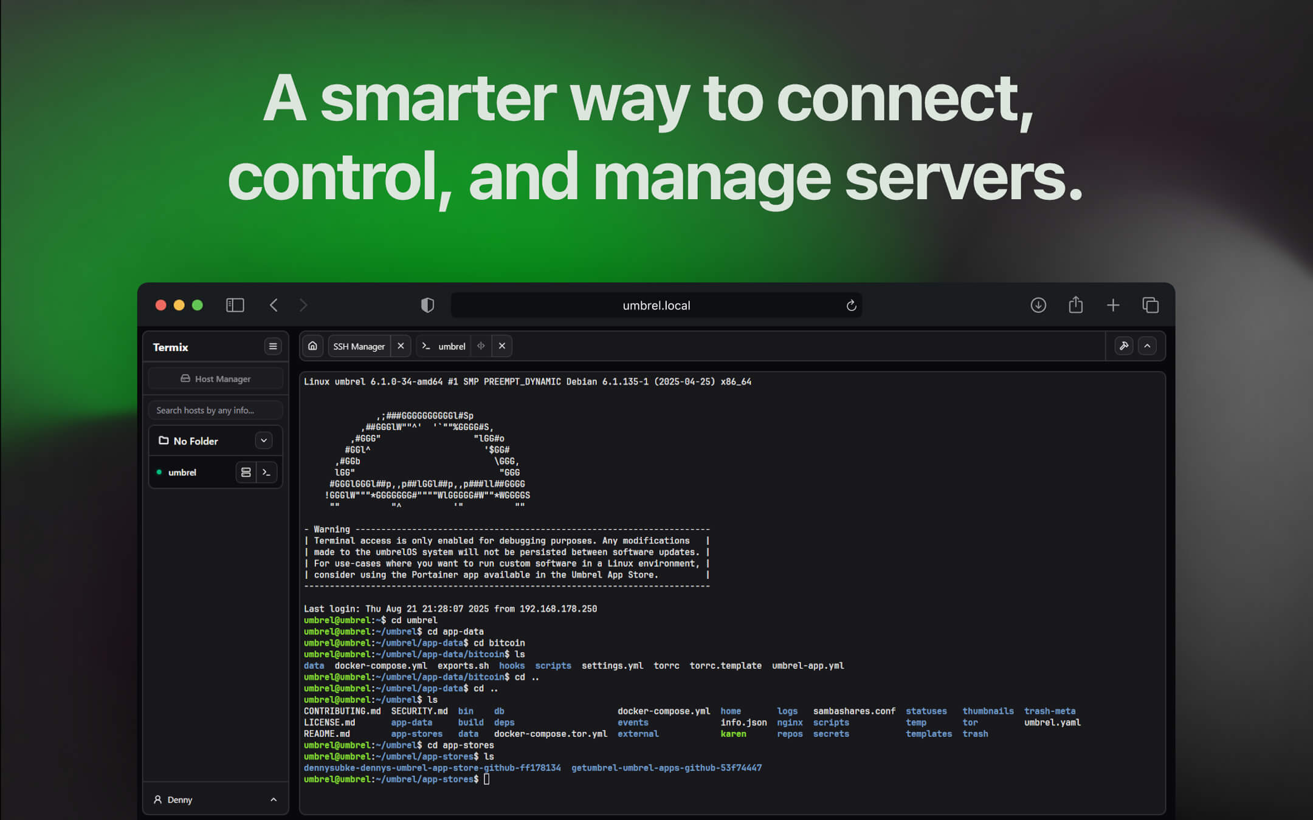
Task: Click the home icon in the tab bar
Action: (x=312, y=346)
